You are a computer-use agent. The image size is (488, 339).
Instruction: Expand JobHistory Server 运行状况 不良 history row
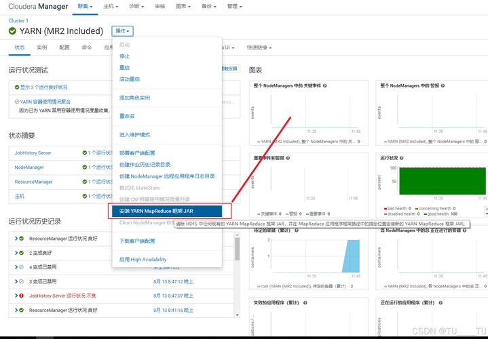click(16, 296)
